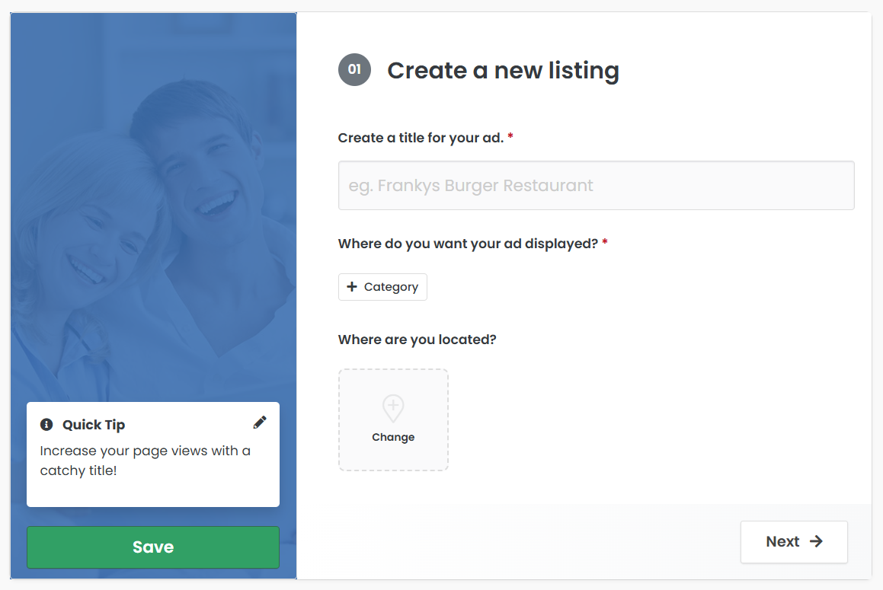Click the arrow icon on Next button
Viewport: 883px width, 590px height.
coord(816,541)
